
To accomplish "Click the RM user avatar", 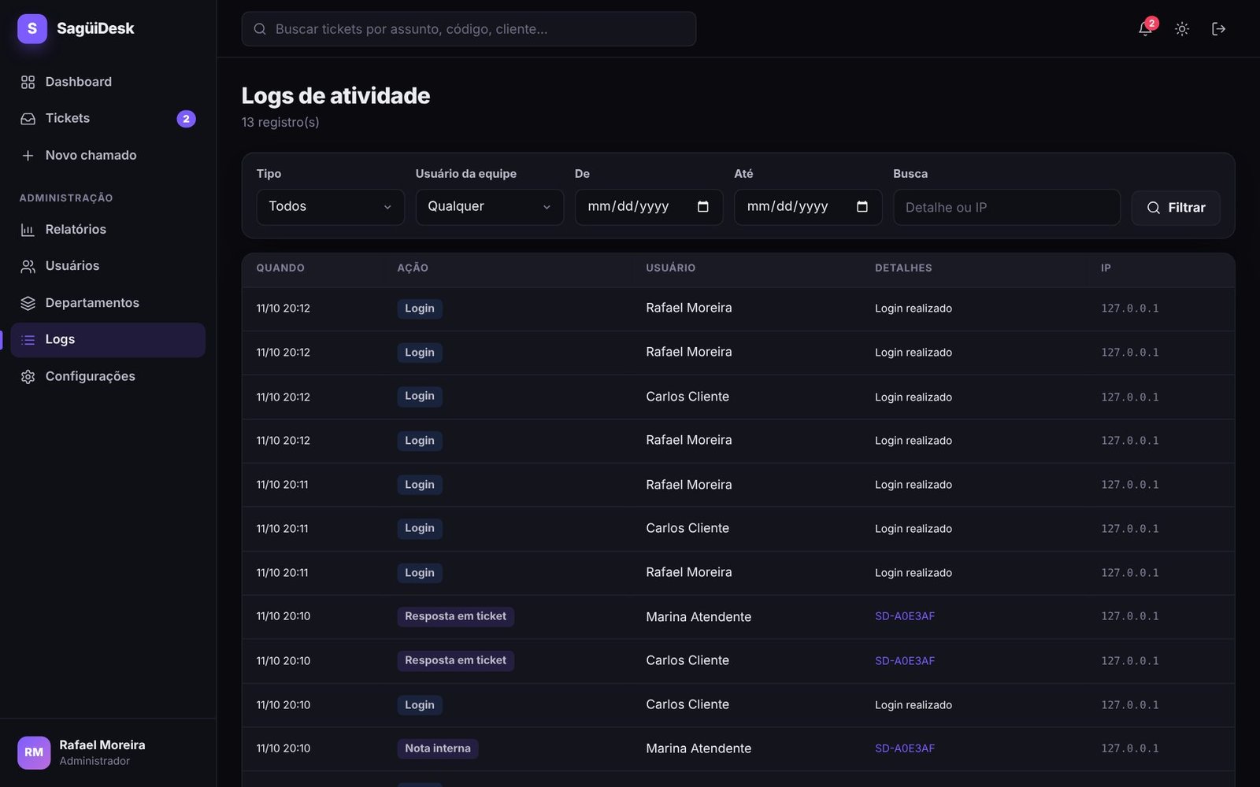I will [x=34, y=752].
